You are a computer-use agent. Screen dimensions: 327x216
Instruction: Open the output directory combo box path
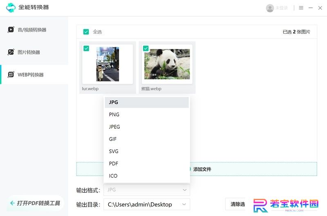[147, 204]
